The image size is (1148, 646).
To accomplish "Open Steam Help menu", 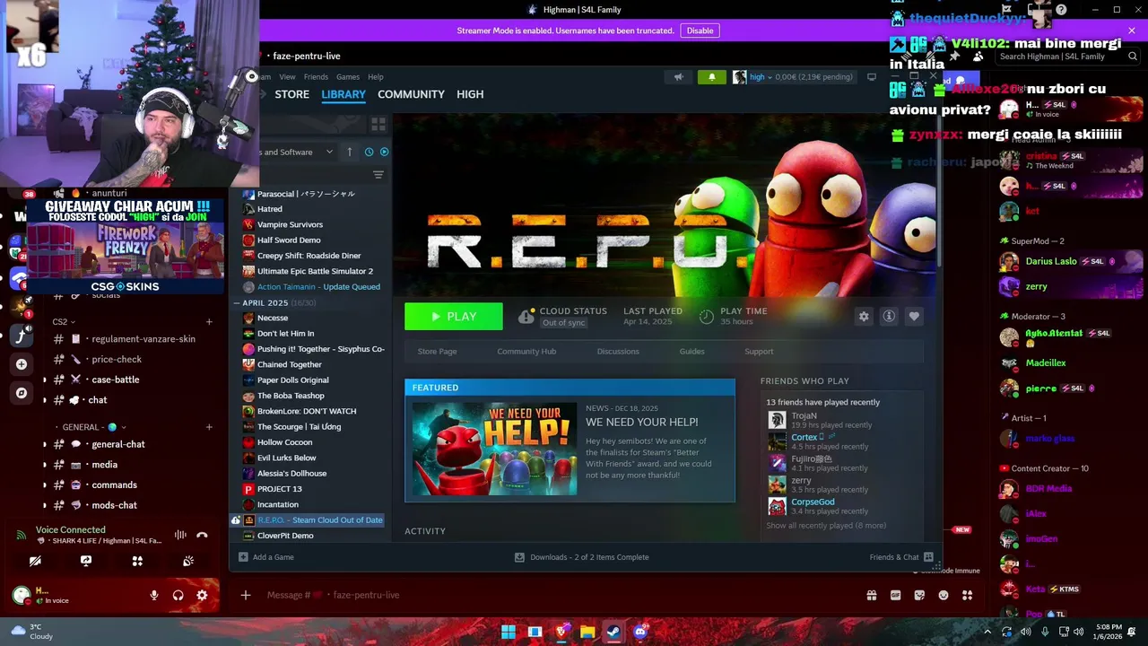I will click(376, 77).
